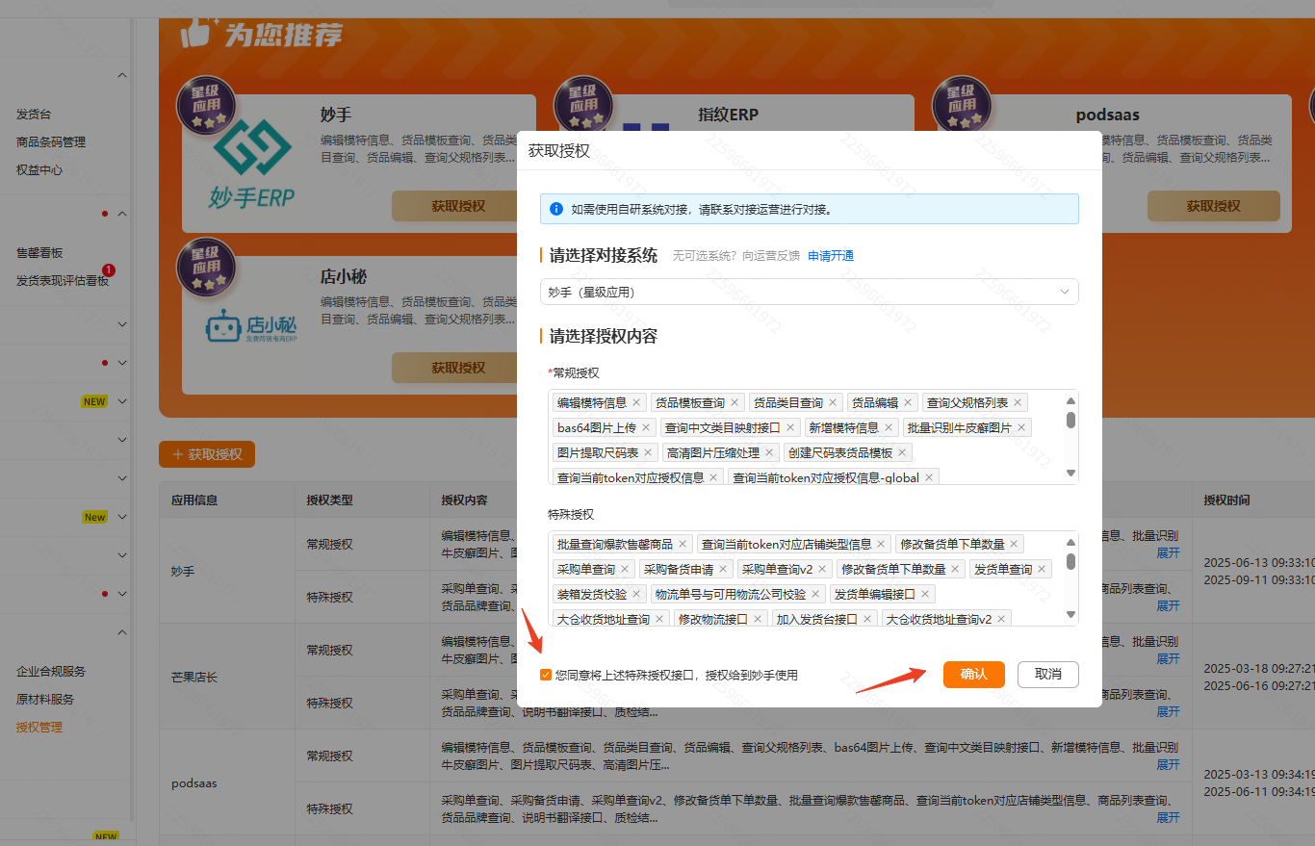Expand 芒果店长 常规授权 content via 展开

(x=1168, y=658)
